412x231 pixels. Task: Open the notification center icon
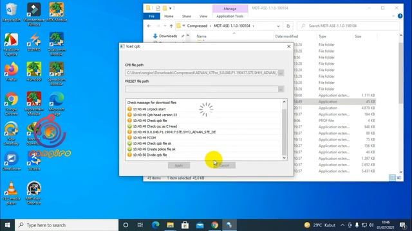click(x=402, y=225)
